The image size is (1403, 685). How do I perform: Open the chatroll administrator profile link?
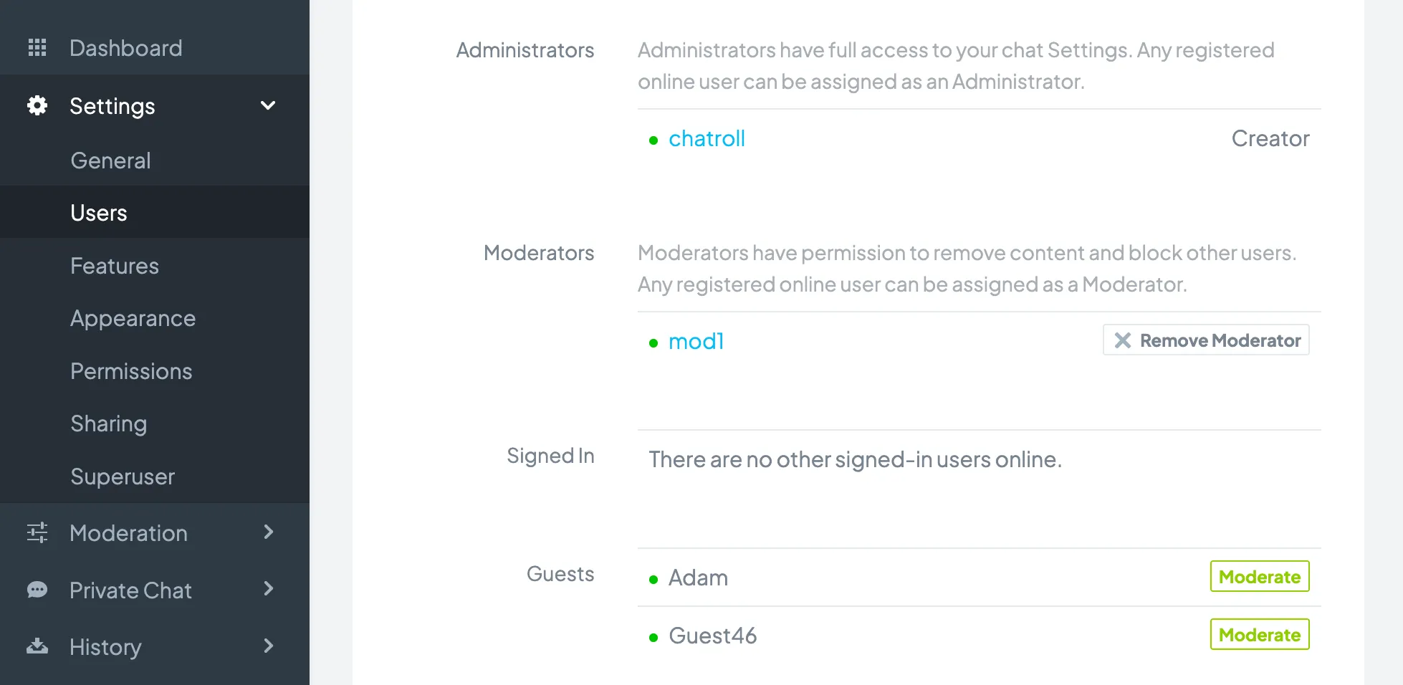point(707,138)
